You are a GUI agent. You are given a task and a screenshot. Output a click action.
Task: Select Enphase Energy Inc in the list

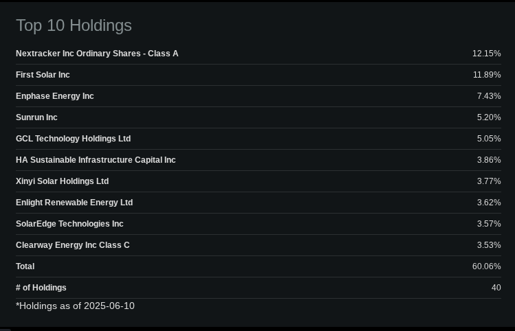point(55,96)
